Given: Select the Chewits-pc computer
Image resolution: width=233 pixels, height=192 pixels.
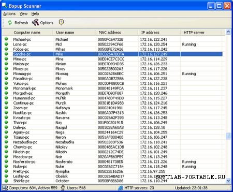Looking at the screenshot, I should [x=23, y=147].
